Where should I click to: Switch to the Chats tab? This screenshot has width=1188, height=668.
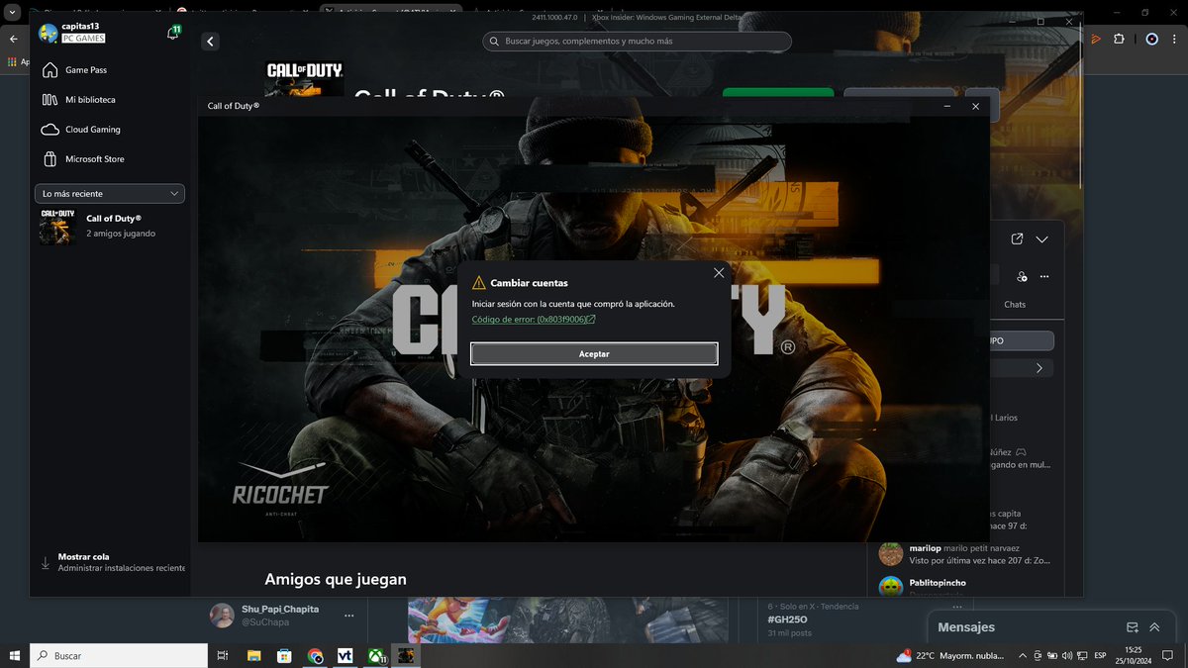coord(1015,305)
